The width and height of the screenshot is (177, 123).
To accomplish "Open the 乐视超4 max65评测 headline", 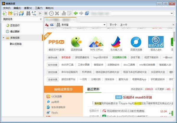I will [137, 97].
